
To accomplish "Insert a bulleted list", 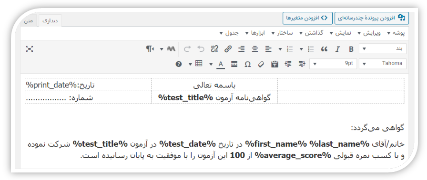I will tap(311, 49).
